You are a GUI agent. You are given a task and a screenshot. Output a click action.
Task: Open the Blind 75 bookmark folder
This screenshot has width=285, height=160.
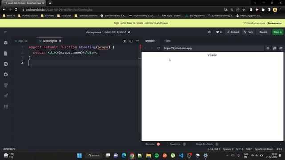point(9,16)
